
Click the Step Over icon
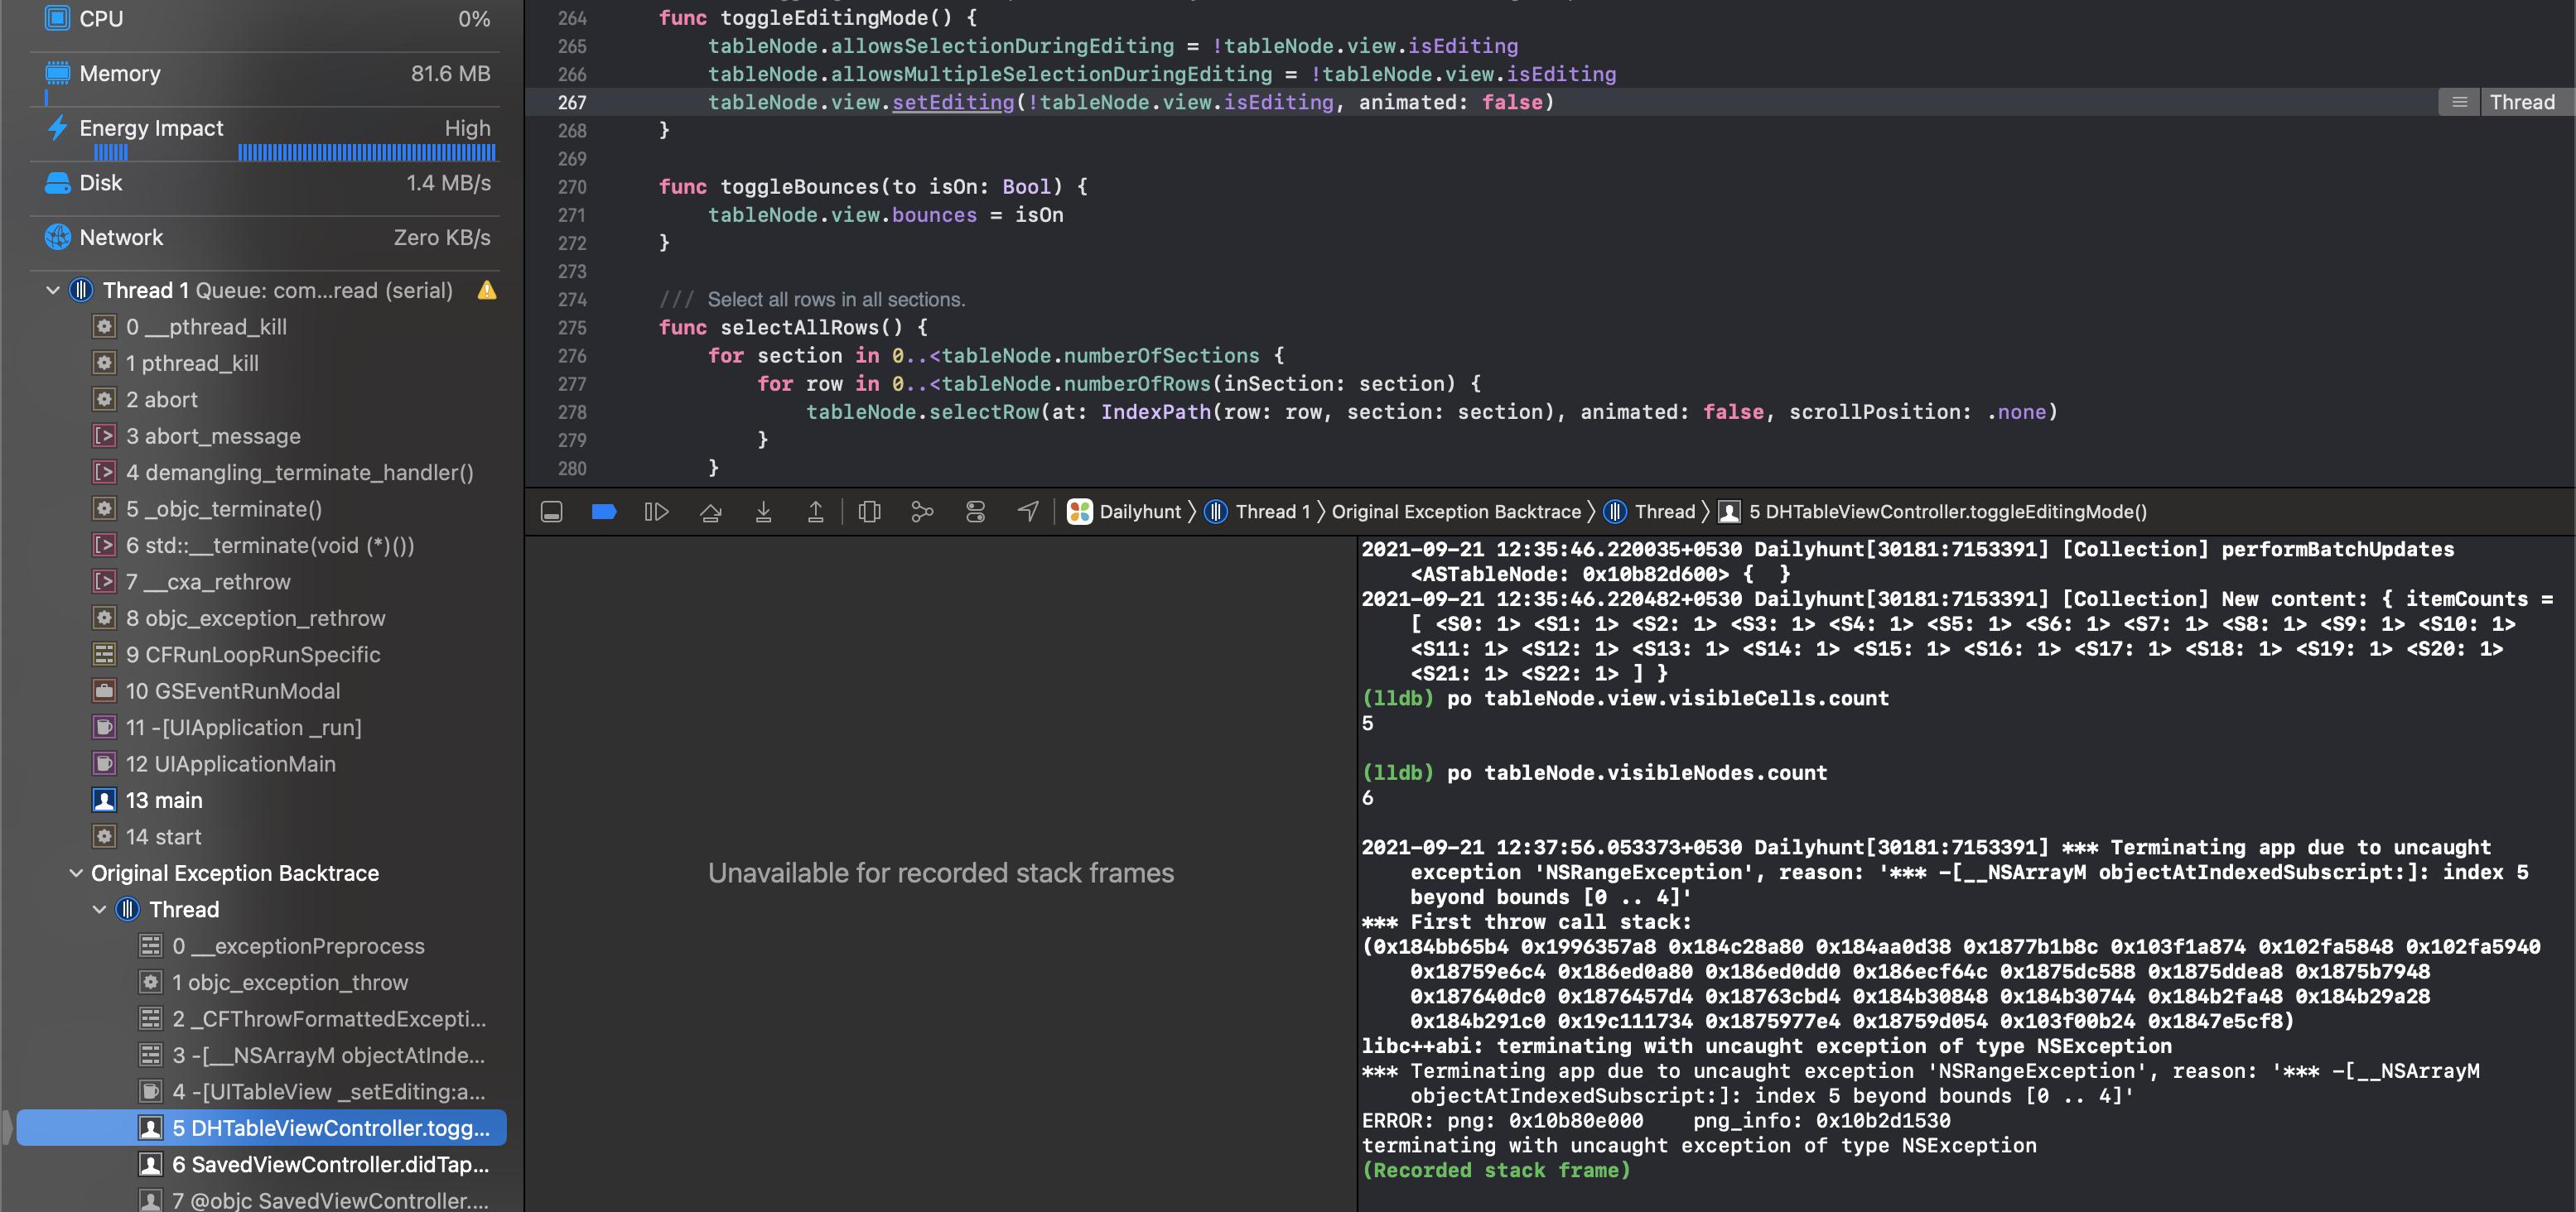pos(711,512)
